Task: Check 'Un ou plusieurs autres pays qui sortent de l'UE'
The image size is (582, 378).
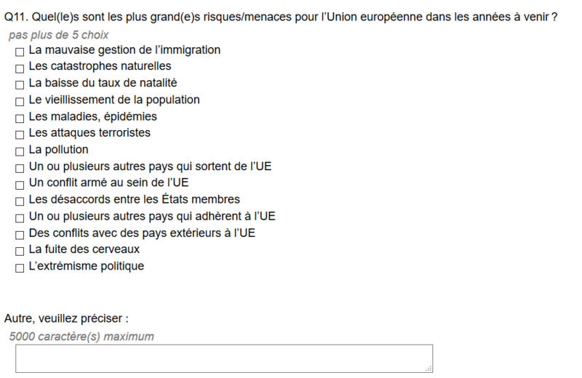Action: coord(20,169)
